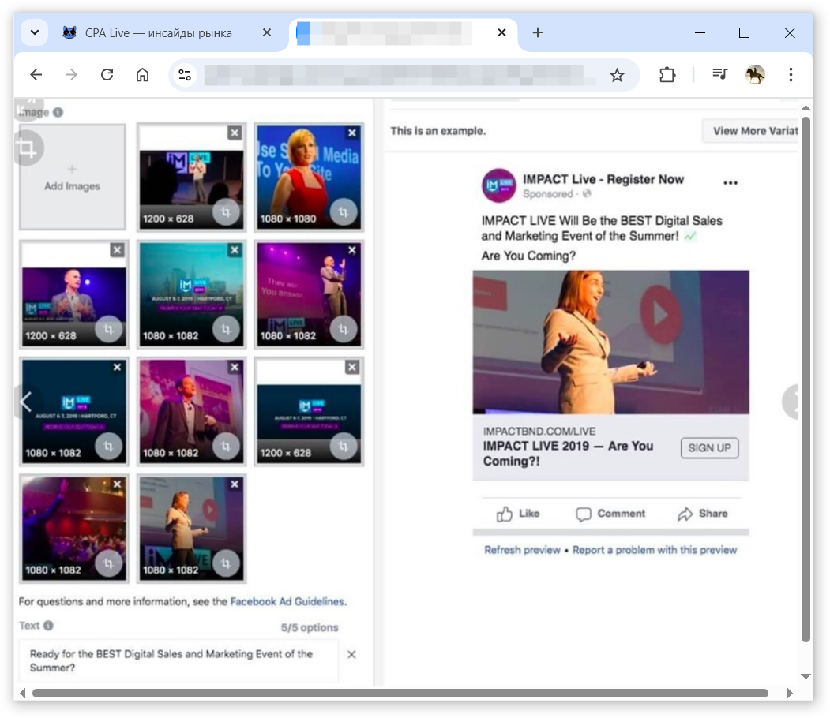Image resolution: width=830 pixels, height=718 pixels.
Task: Crop the purple 'They ask You answer' image
Action: pos(343,330)
